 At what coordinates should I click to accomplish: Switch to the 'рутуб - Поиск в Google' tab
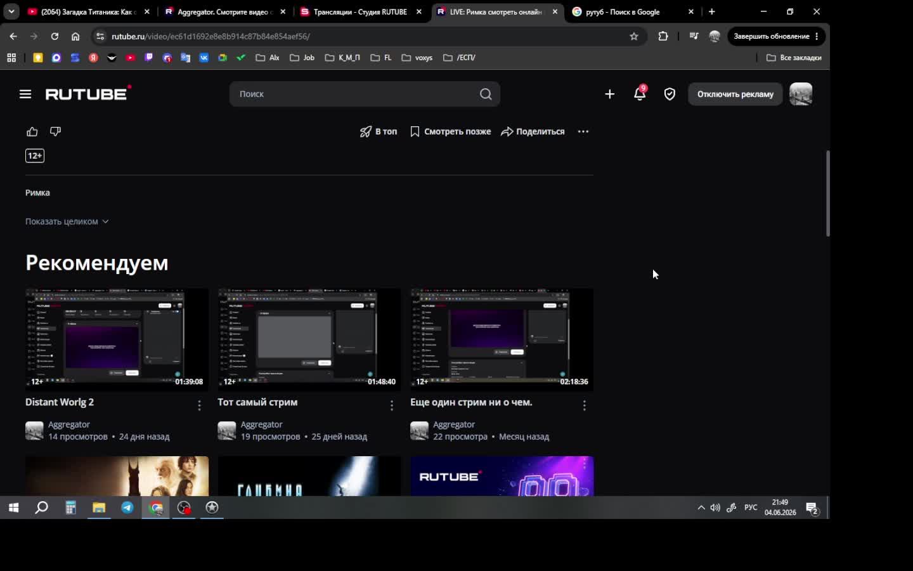(x=633, y=11)
